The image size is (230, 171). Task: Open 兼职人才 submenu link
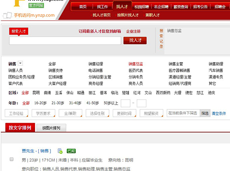tap(152, 15)
